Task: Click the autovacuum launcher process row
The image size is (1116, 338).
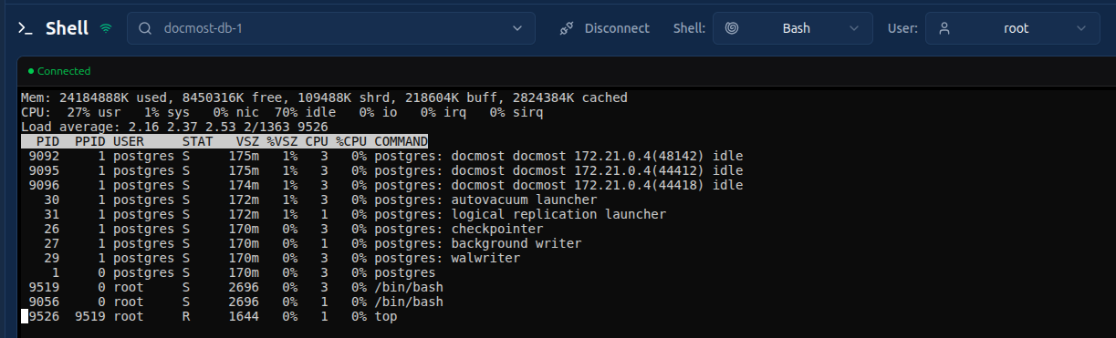Action: pos(309,200)
